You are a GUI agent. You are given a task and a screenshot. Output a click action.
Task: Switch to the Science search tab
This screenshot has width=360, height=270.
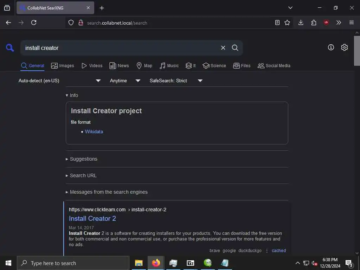click(x=214, y=66)
